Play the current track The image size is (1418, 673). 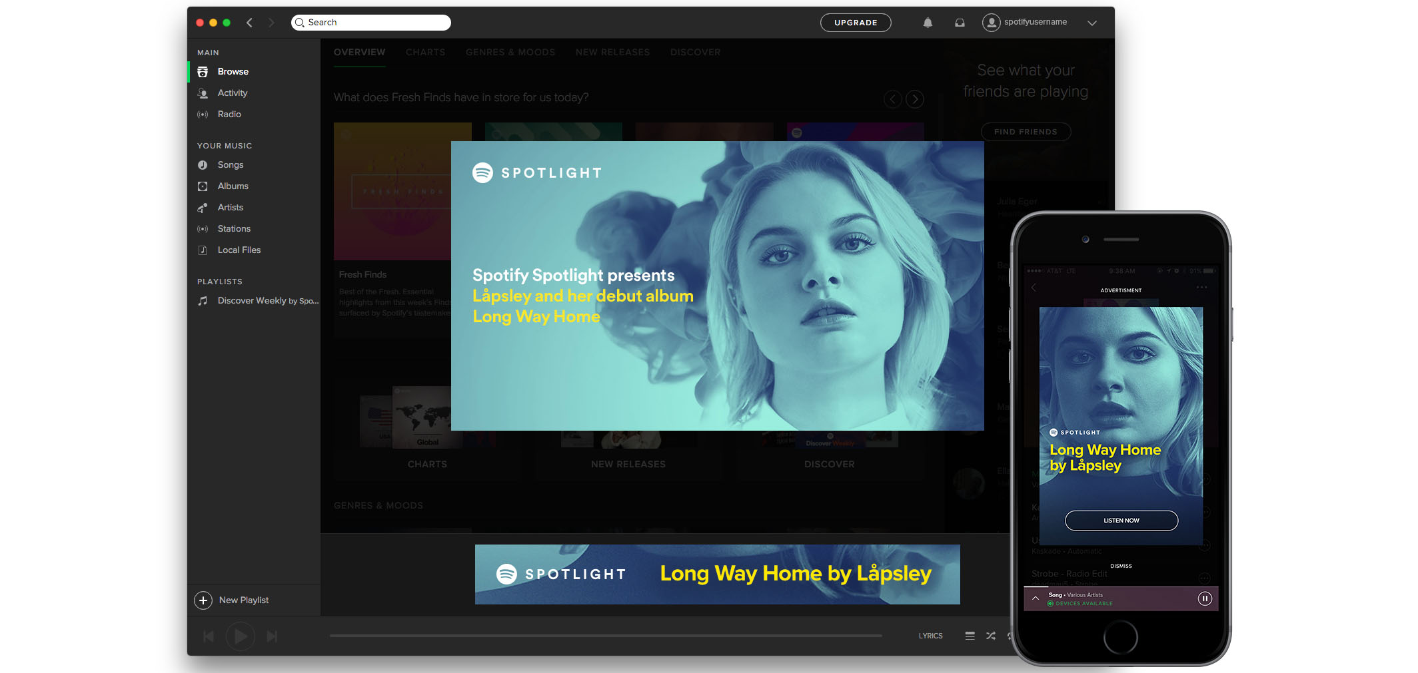point(241,636)
